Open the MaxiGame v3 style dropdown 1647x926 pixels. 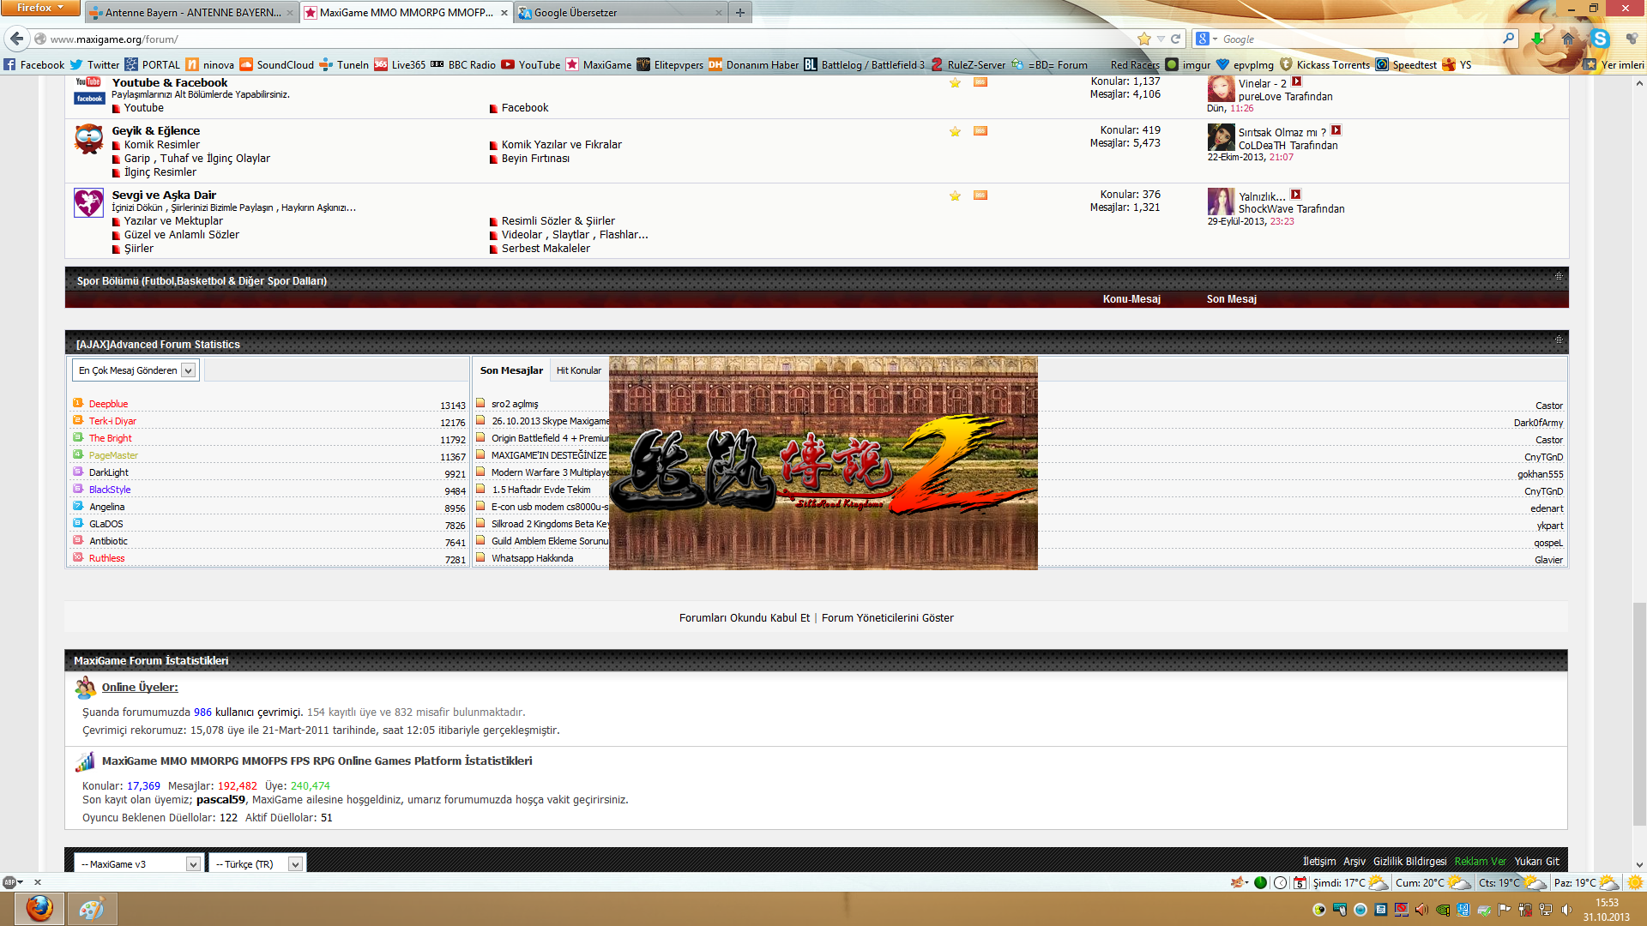point(137,863)
